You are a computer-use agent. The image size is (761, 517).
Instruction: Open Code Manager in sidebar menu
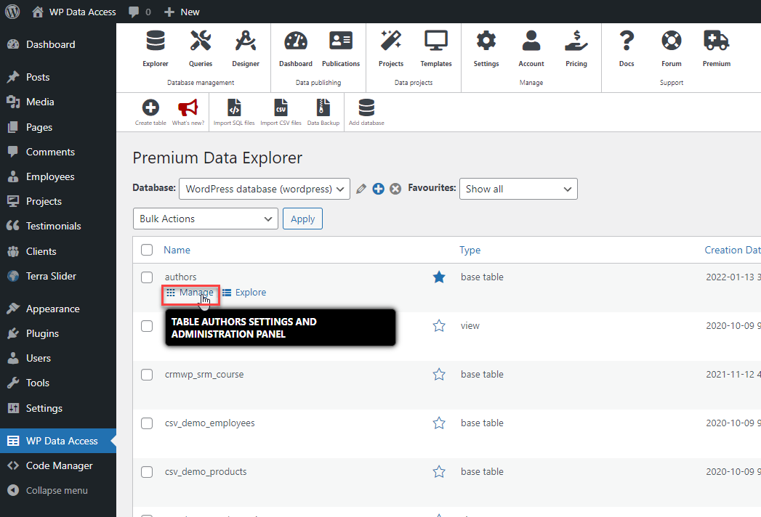click(x=59, y=465)
